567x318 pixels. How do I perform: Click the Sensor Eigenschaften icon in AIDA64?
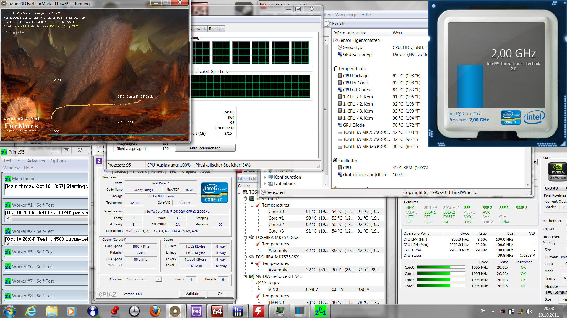[335, 40]
